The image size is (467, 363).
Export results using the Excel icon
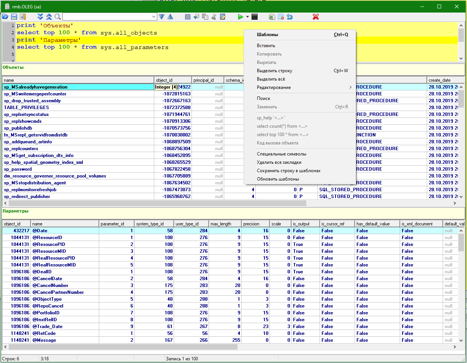[x=272, y=17]
